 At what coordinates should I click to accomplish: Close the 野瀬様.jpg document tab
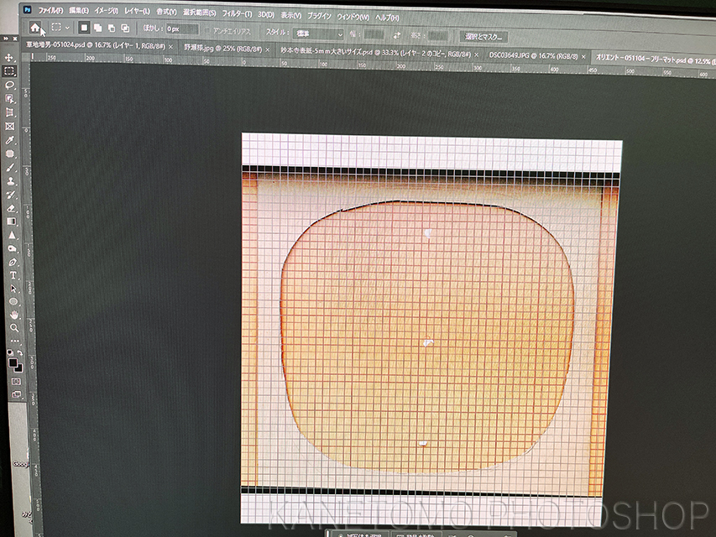coord(267,50)
